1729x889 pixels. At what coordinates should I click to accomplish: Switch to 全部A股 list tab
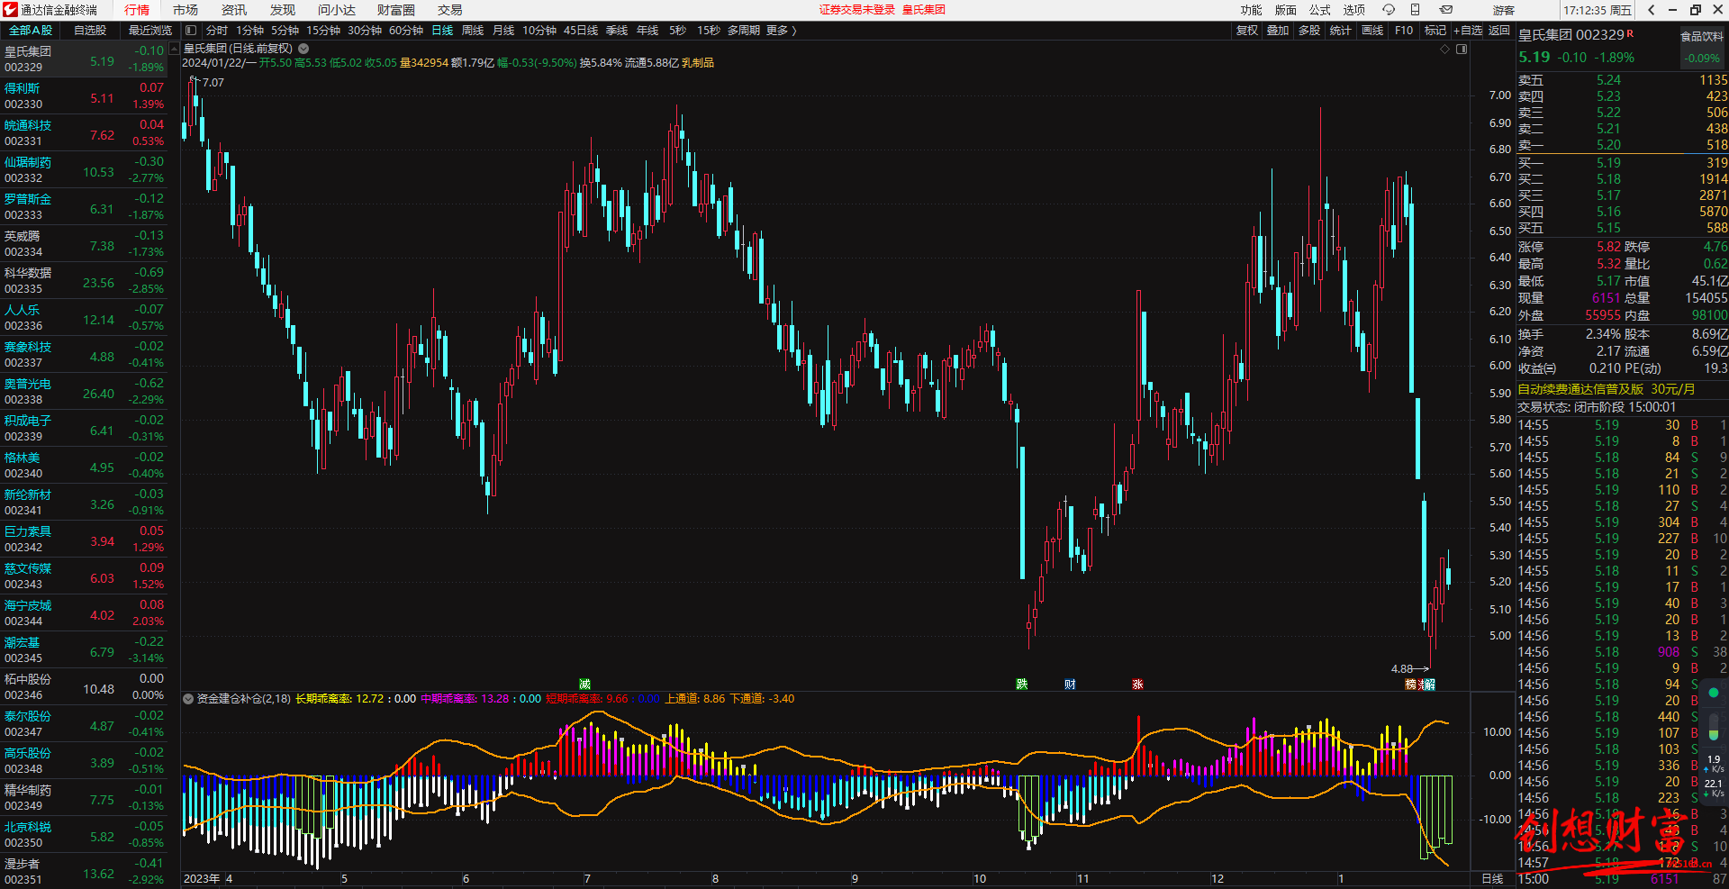pos(31,31)
